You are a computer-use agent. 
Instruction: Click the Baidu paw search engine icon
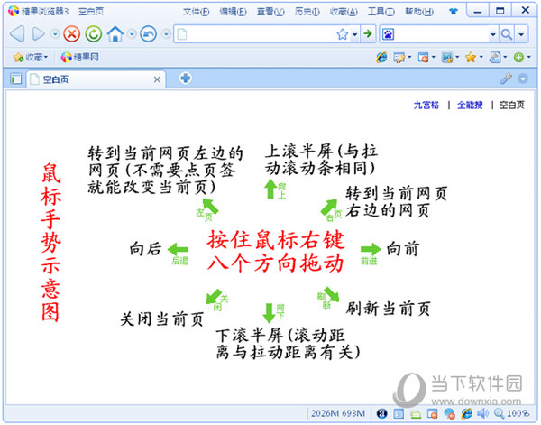pyautogui.click(x=388, y=34)
